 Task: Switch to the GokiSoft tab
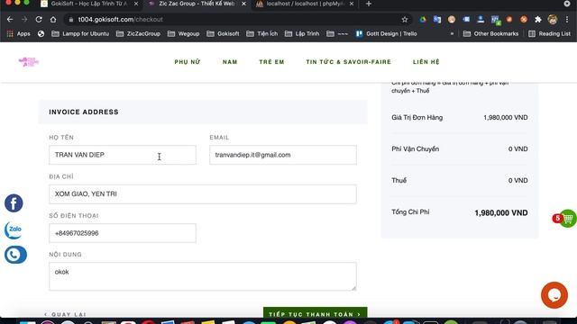click(88, 4)
